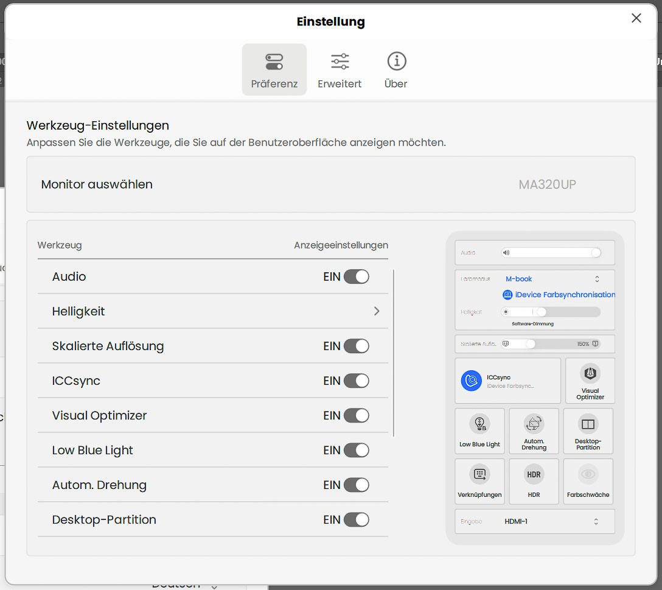Screen dimensions: 662x590
Task: Switch to the Erweitert tab
Action: pyautogui.click(x=340, y=70)
